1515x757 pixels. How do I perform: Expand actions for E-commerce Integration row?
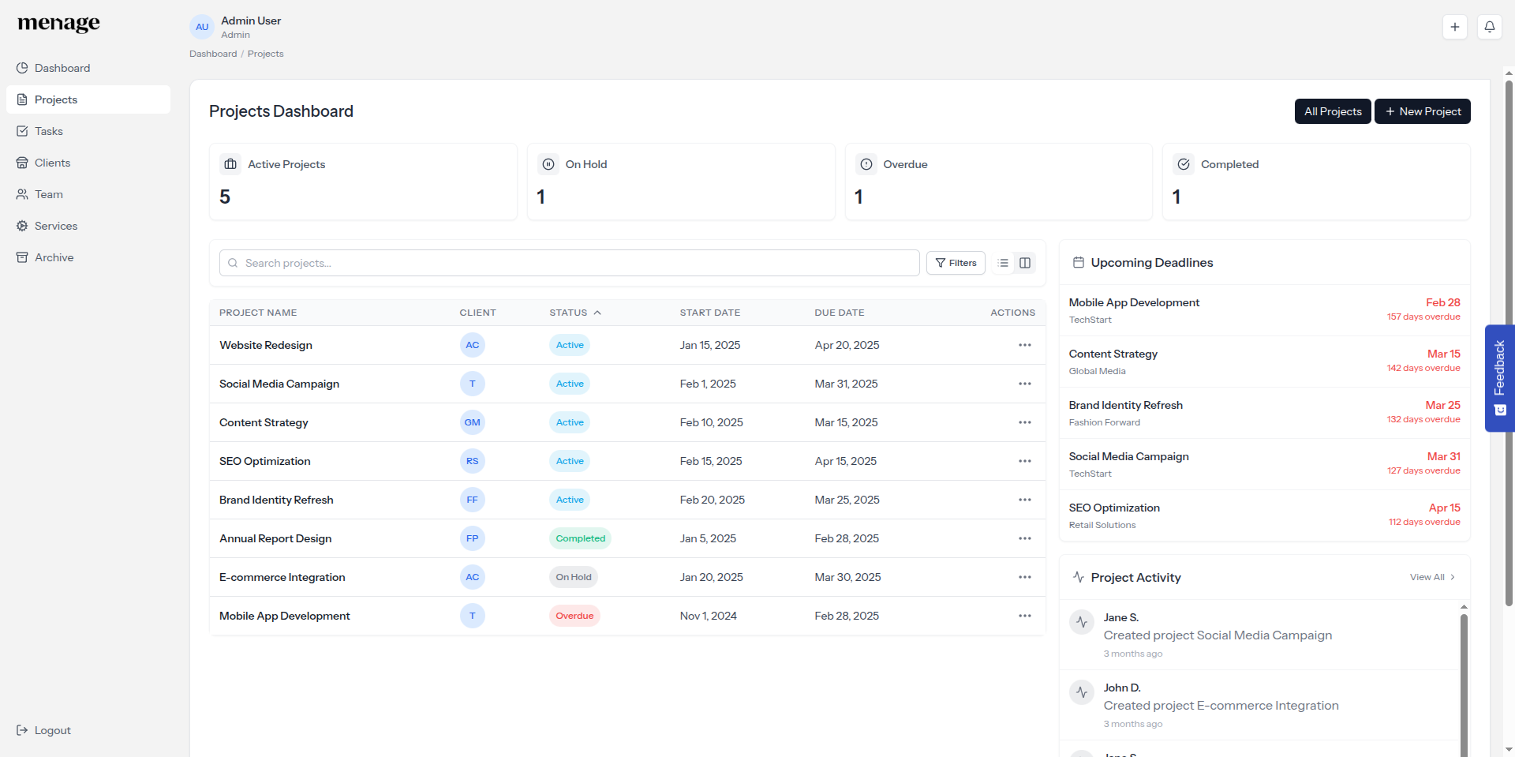(1024, 577)
